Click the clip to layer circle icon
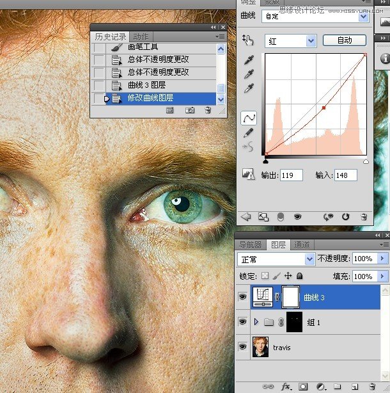The image size is (390, 393). point(281,217)
